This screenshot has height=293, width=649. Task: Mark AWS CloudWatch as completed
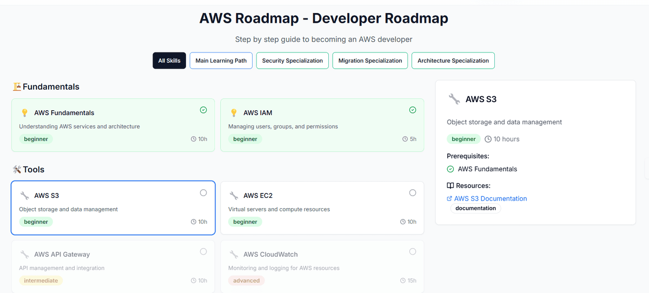(x=413, y=251)
